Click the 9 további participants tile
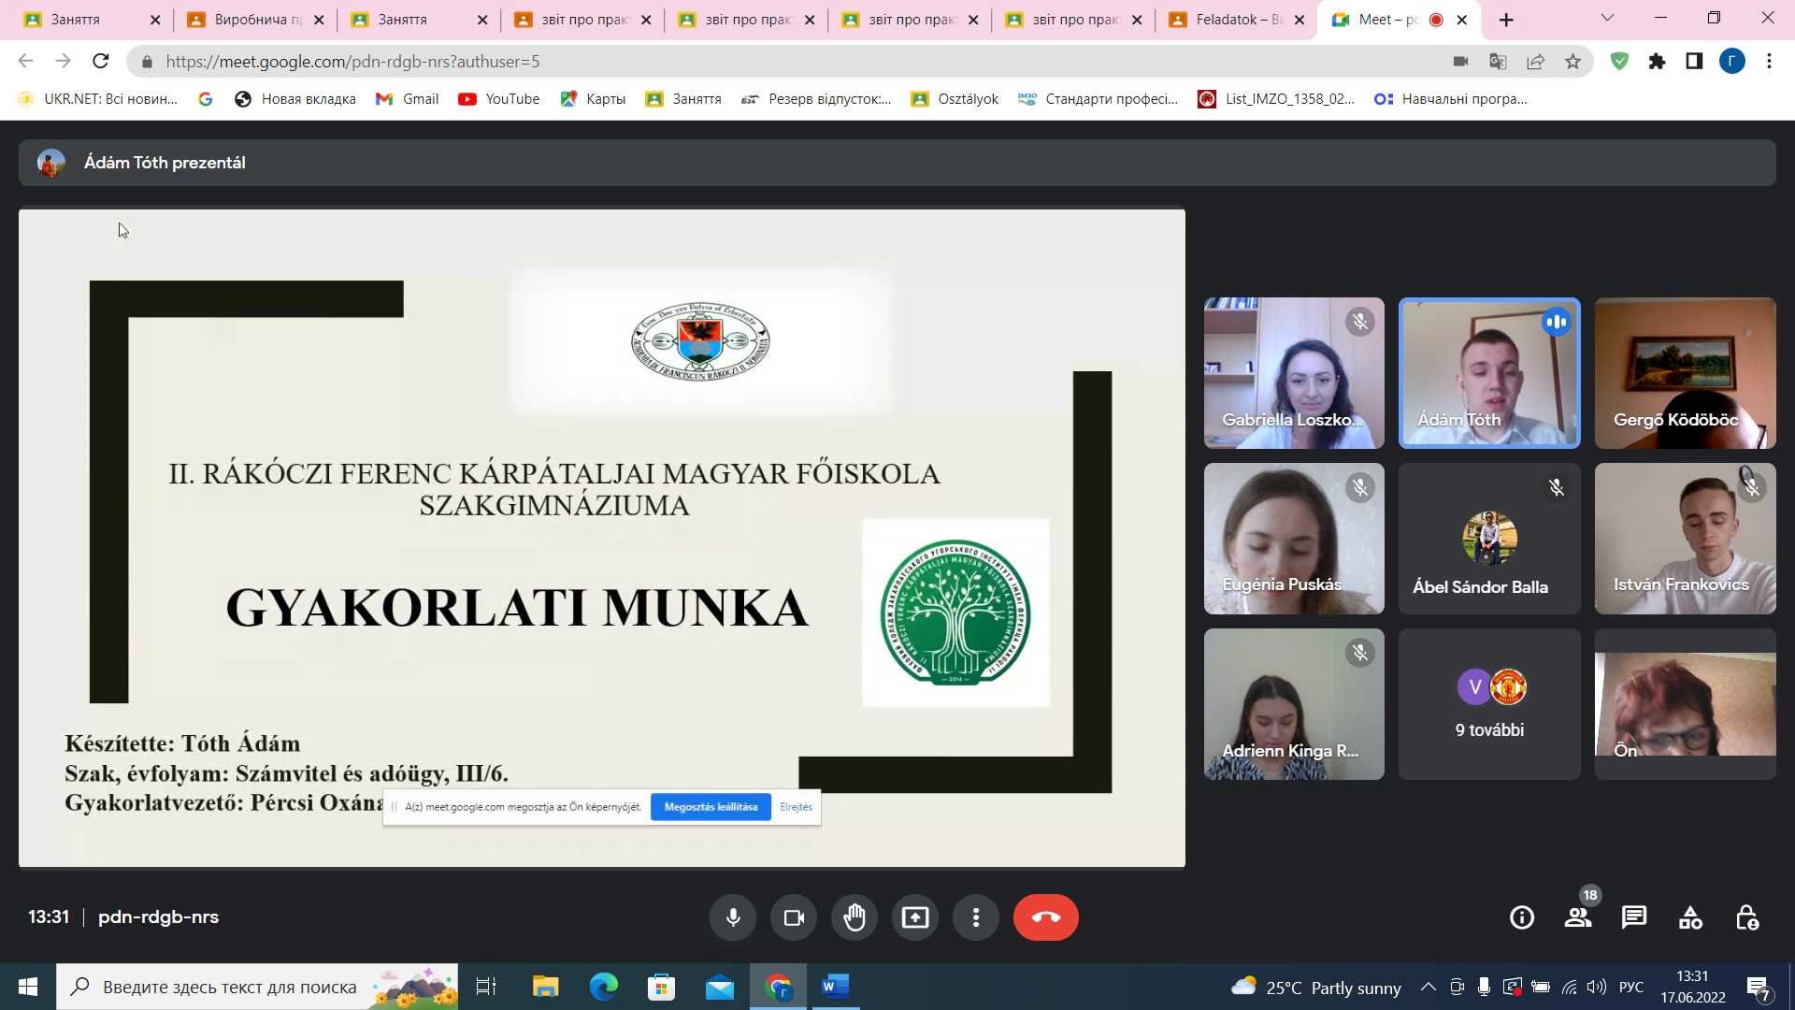Screen dimensions: 1795x1010 pyautogui.click(x=1488, y=704)
